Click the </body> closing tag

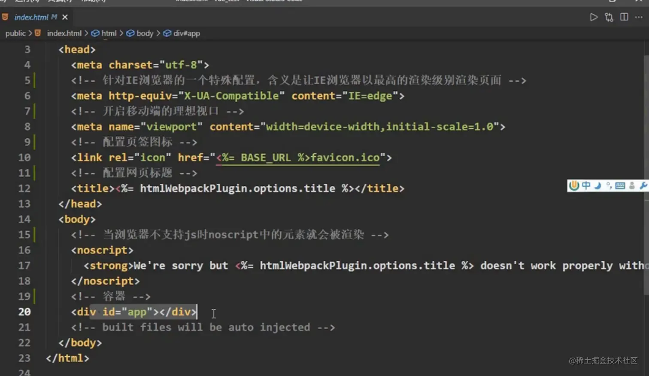click(80, 343)
